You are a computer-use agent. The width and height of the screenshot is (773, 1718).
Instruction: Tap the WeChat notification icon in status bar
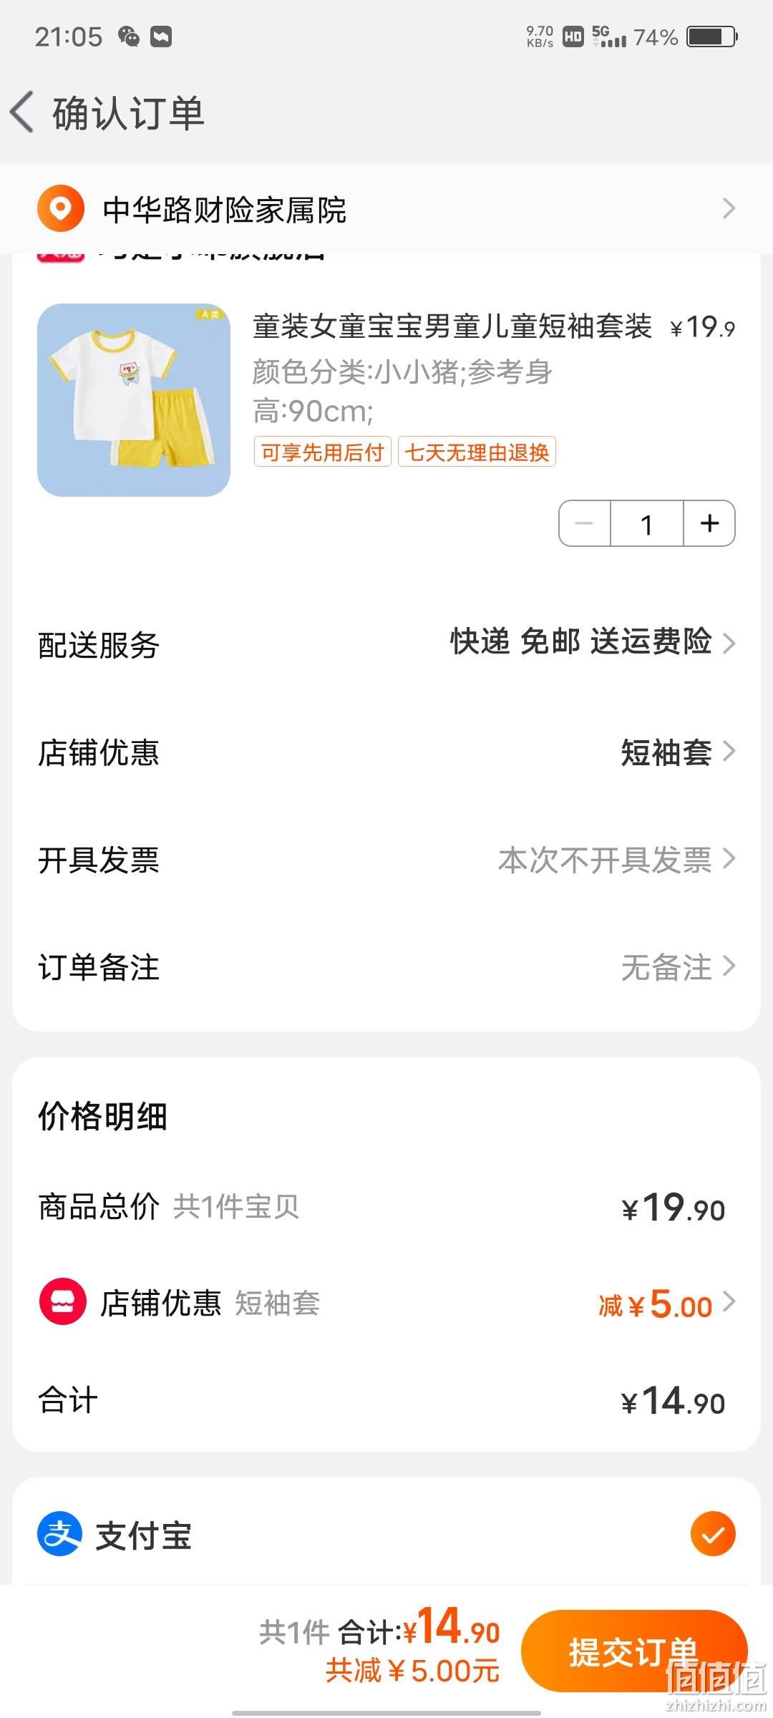click(129, 37)
